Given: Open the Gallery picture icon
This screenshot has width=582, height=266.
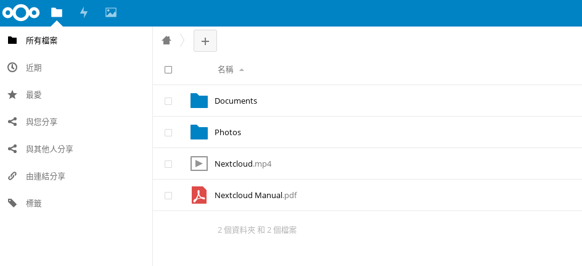Looking at the screenshot, I should point(111,12).
